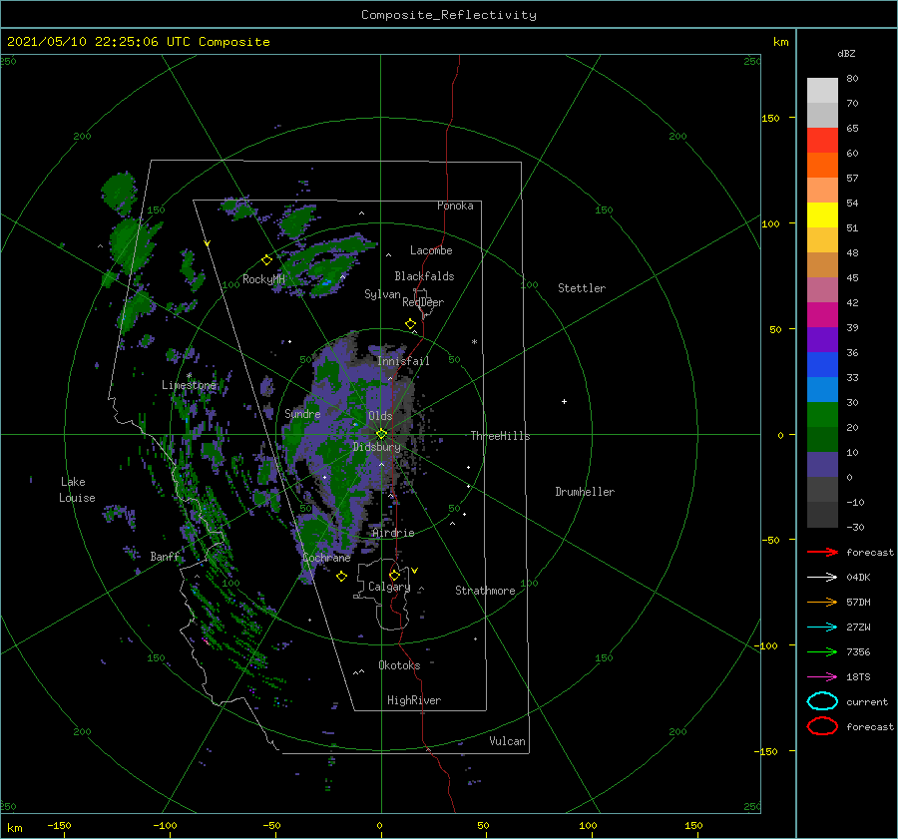898x839 pixels.
Task: Click the Okotoks town label
Action: (399, 665)
